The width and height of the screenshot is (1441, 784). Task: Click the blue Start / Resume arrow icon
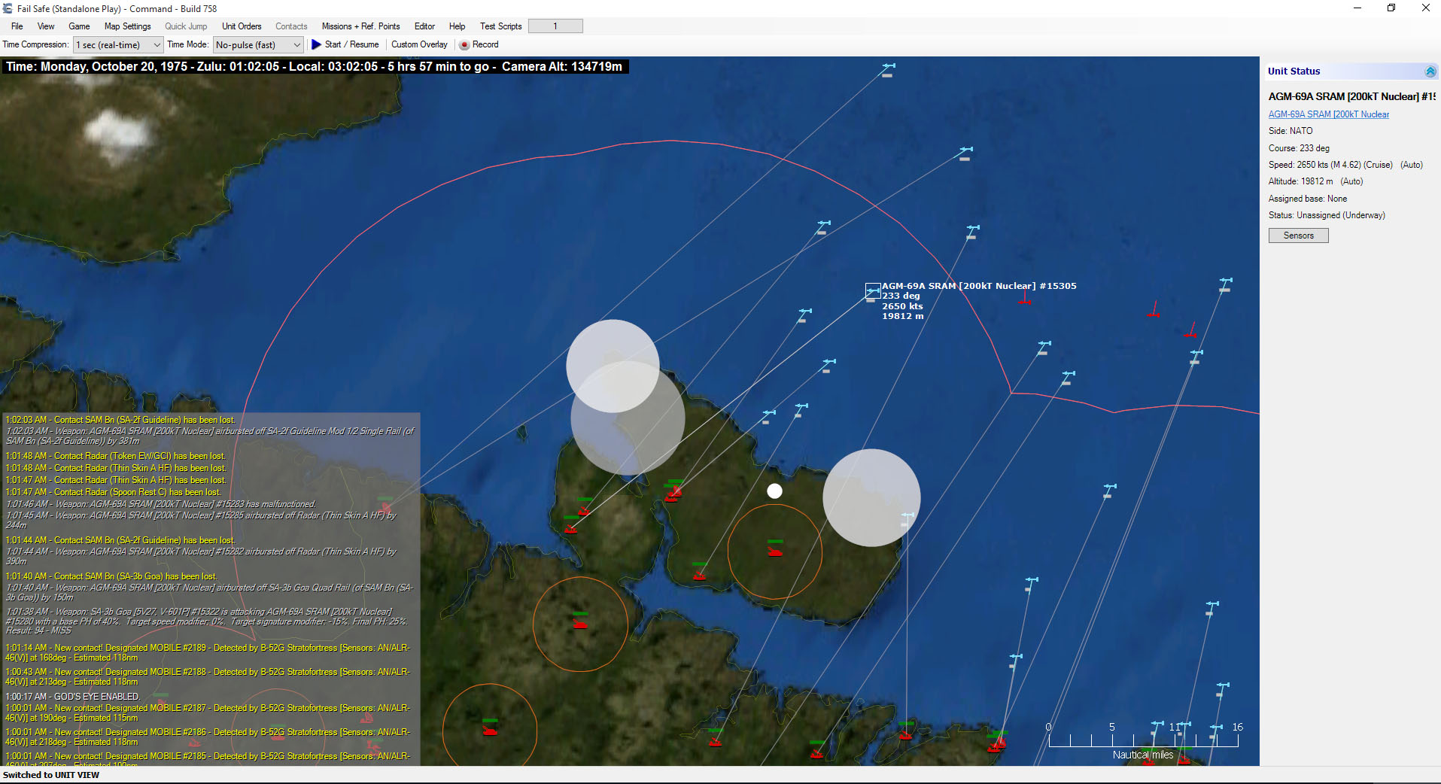click(x=316, y=44)
